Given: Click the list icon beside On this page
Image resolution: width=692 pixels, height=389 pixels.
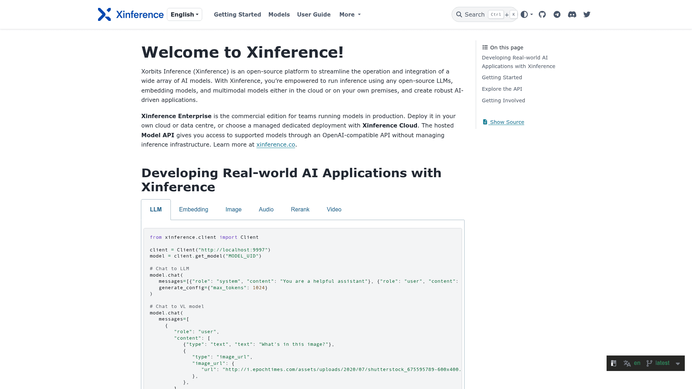Looking at the screenshot, I should pos(485,47).
